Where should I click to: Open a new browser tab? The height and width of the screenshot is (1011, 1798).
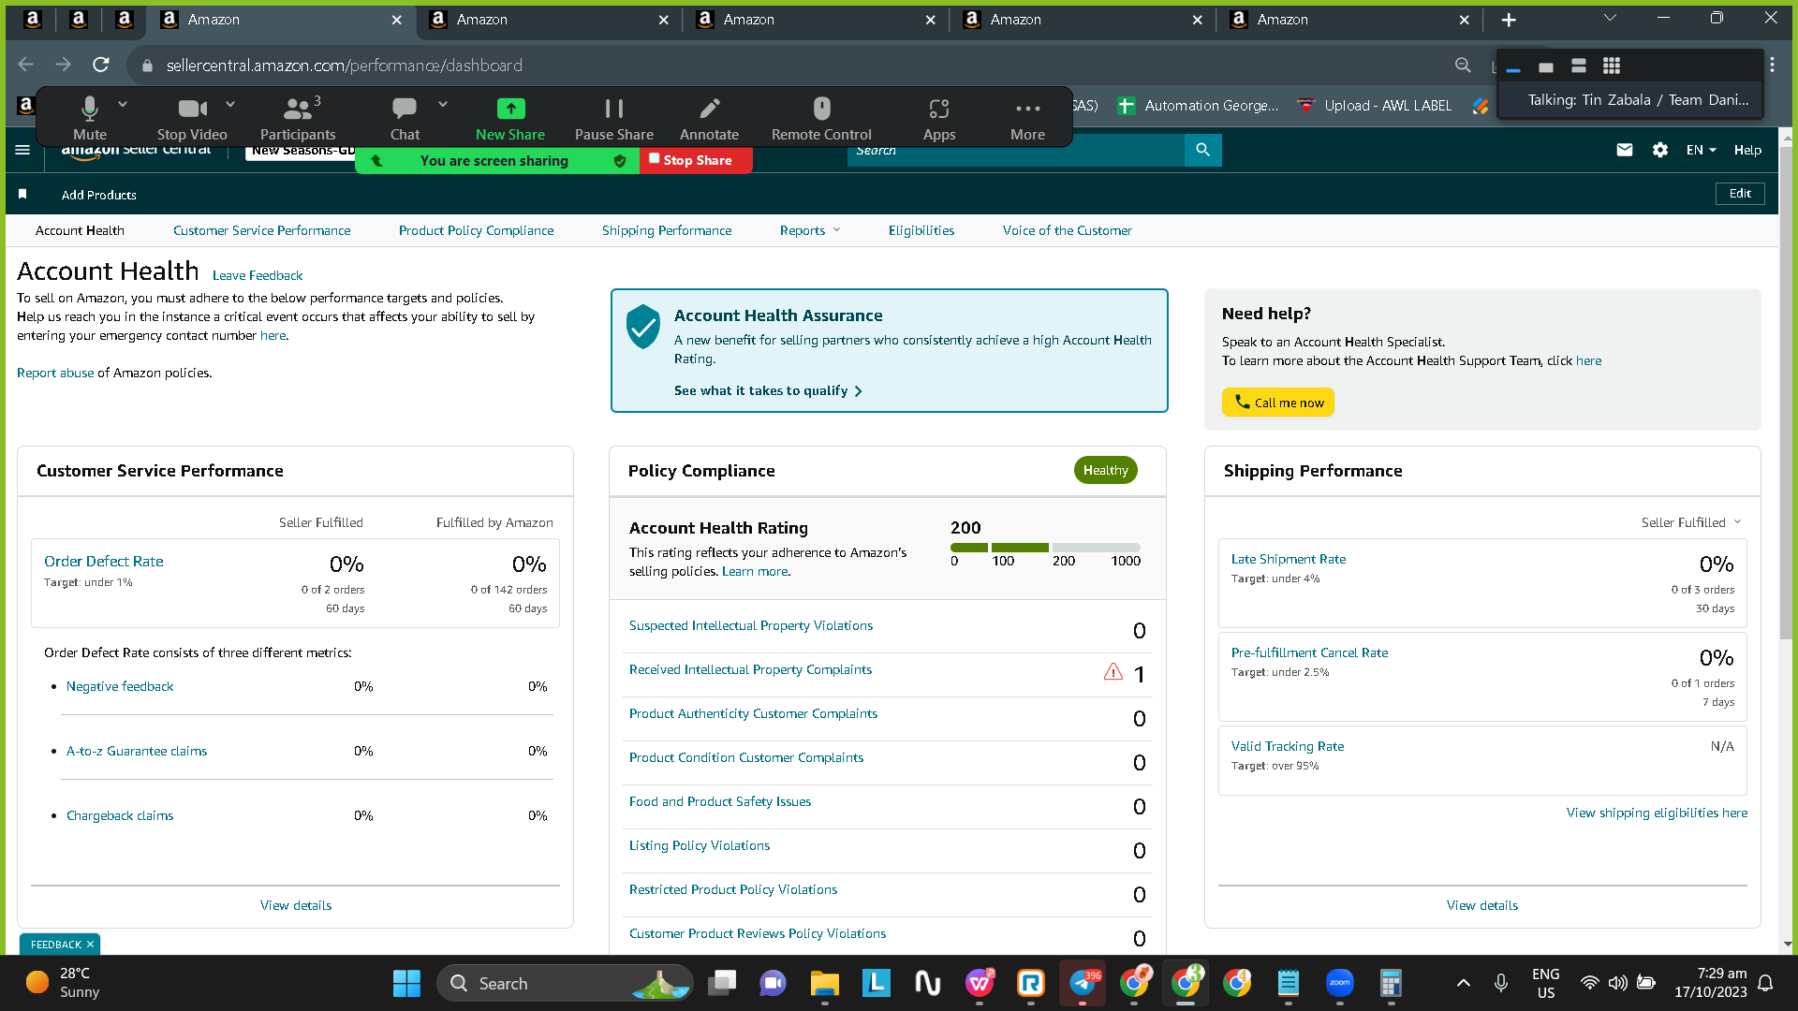(1509, 20)
